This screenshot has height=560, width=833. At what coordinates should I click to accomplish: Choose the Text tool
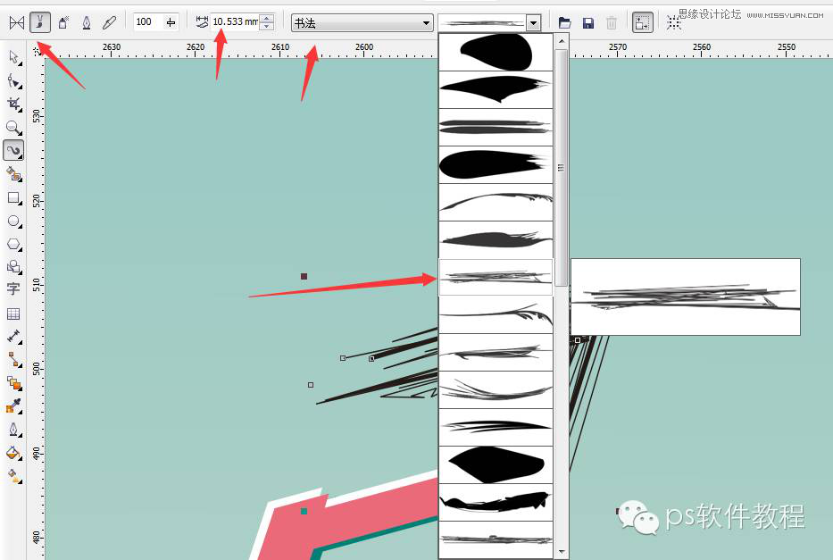(x=14, y=289)
